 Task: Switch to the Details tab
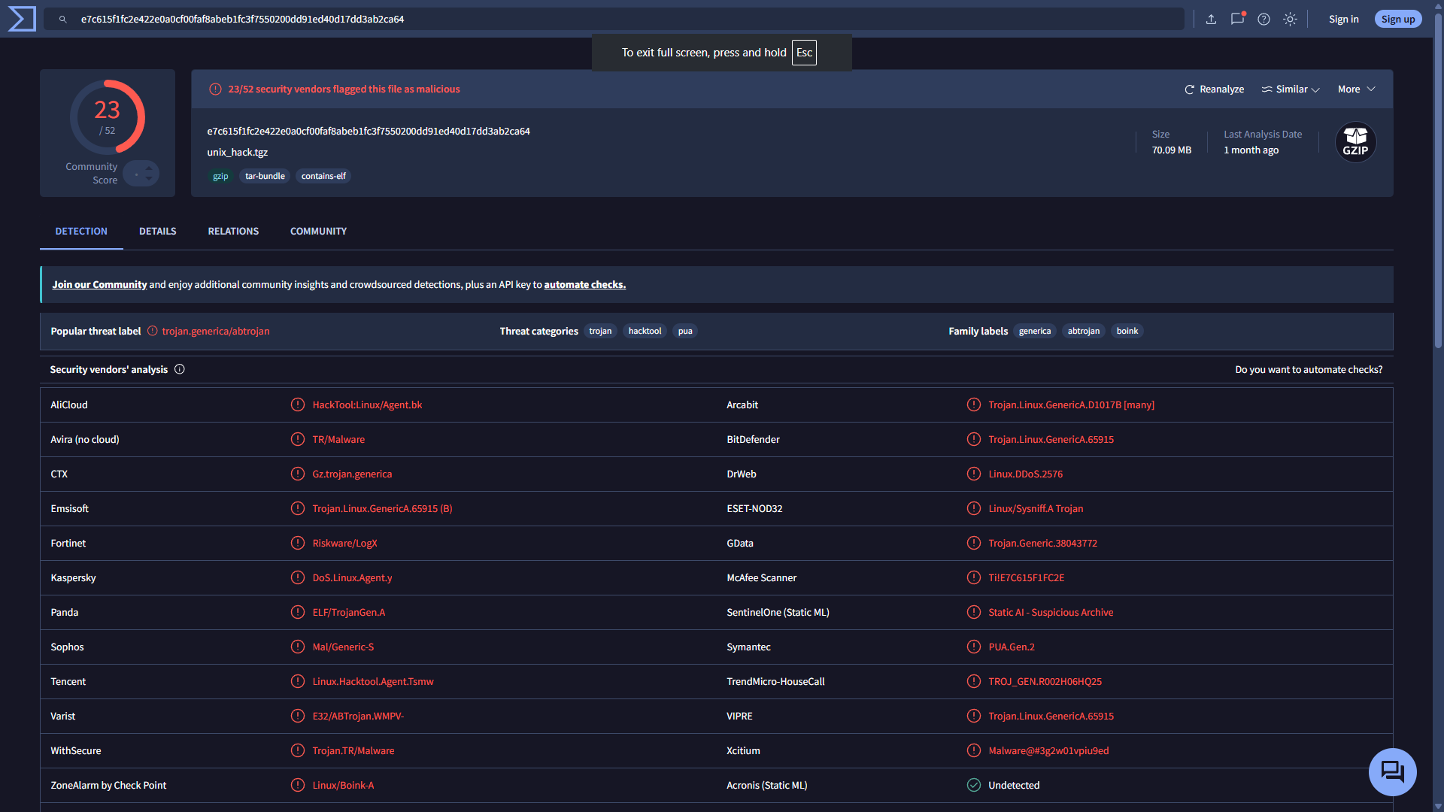(x=158, y=232)
